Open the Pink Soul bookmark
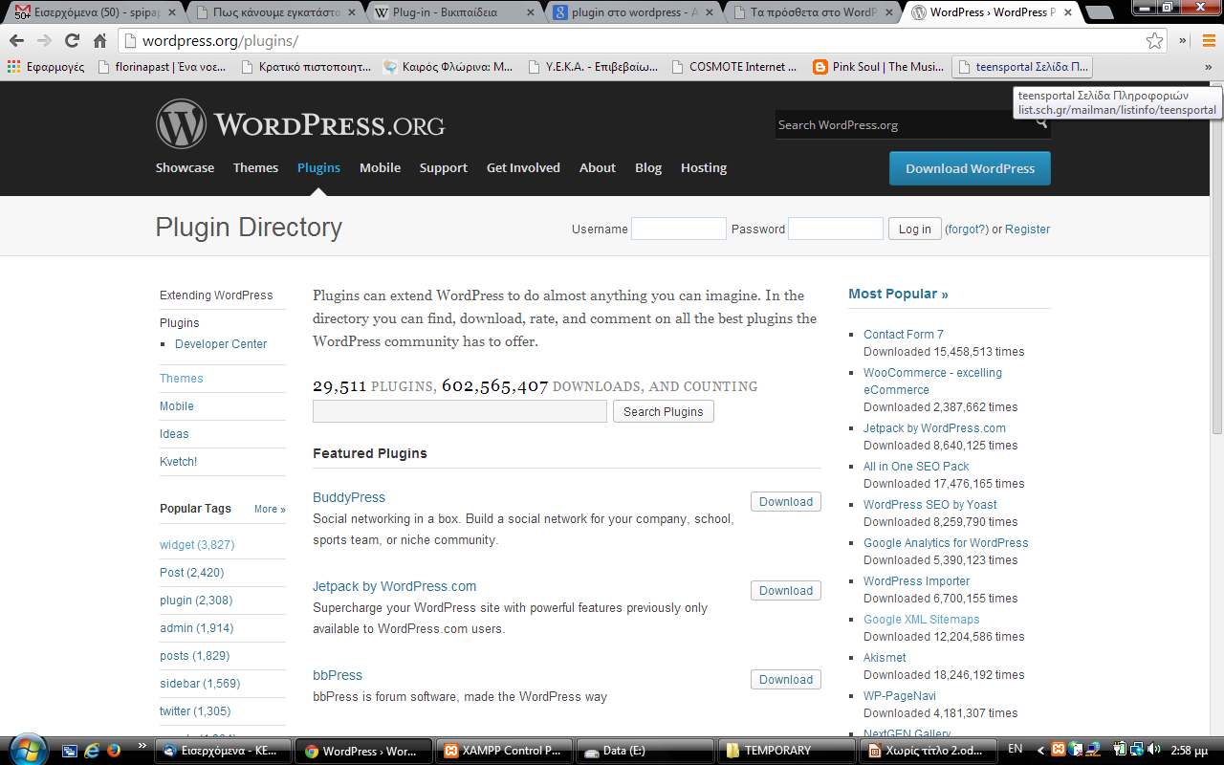Screen dimensions: 1224x765 (x=878, y=67)
